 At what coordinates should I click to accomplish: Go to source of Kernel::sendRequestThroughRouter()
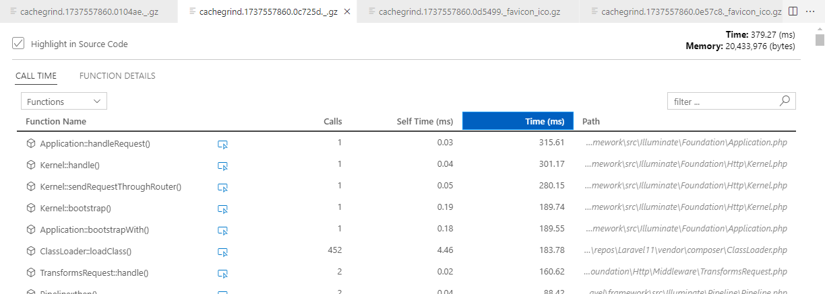[x=224, y=187]
